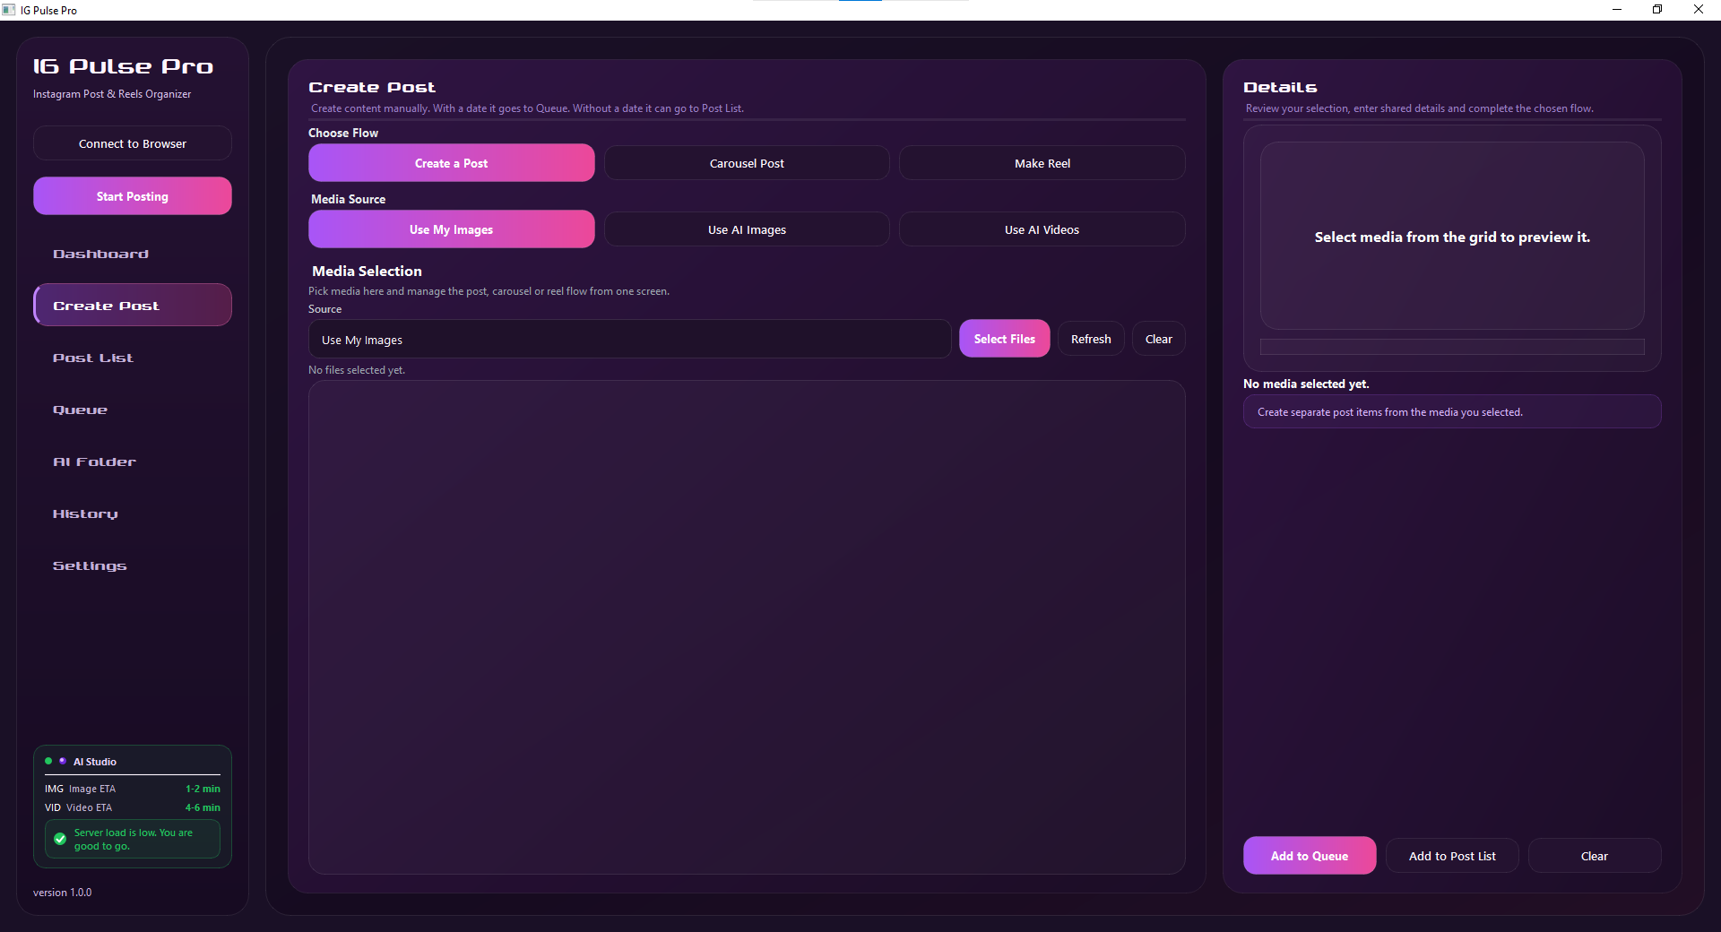Minimize the IG Pulse Pro window
1721x932 pixels.
point(1617,10)
